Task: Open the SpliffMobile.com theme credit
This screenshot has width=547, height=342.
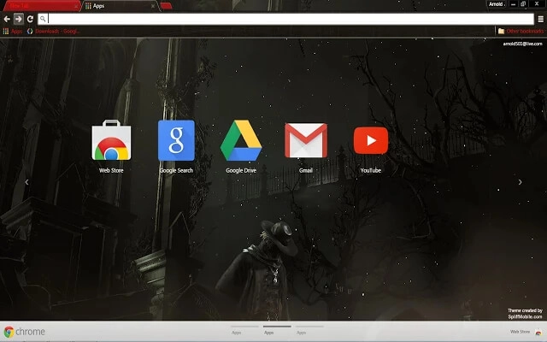Action: pos(525,317)
